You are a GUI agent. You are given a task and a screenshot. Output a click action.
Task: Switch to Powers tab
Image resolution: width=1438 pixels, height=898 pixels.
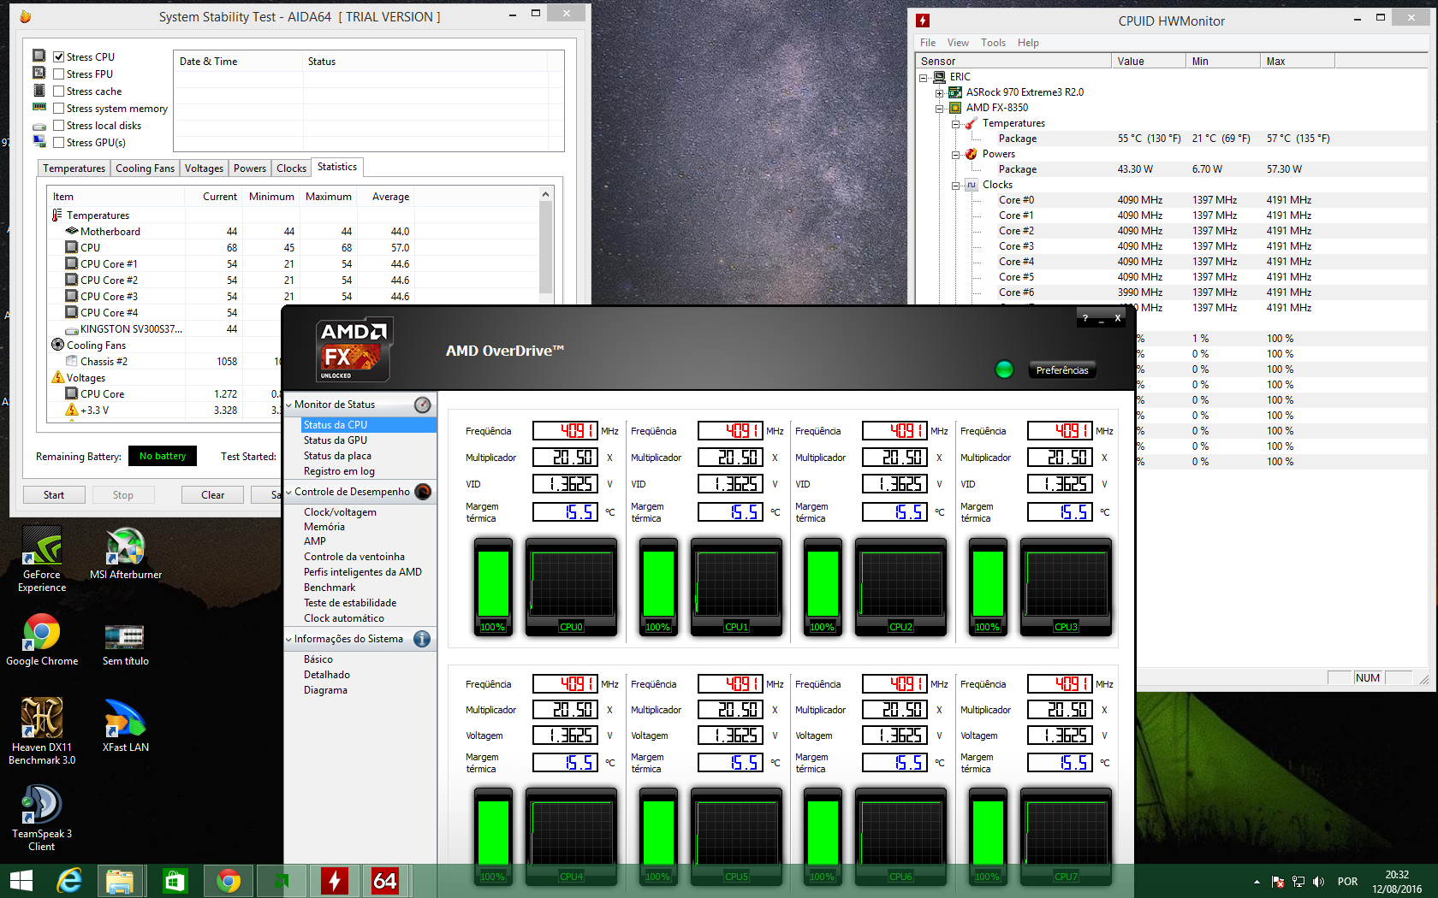click(x=250, y=168)
